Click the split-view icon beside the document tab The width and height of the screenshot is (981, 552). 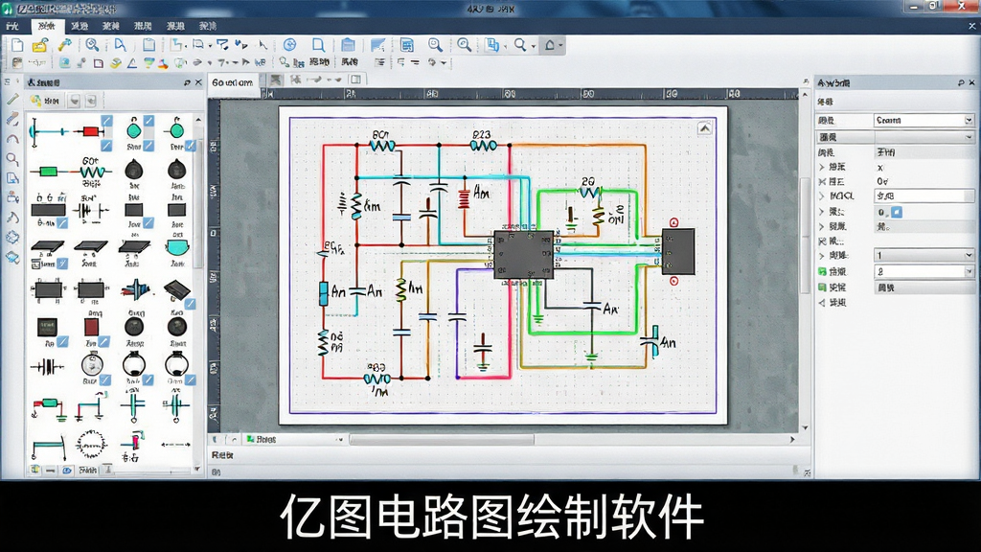pos(355,80)
